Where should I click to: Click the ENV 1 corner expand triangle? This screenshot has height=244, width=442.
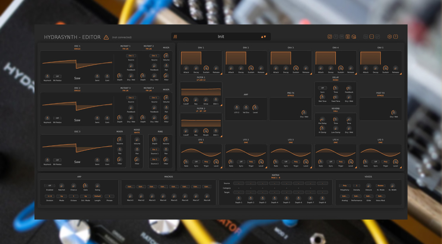pos(221,73)
